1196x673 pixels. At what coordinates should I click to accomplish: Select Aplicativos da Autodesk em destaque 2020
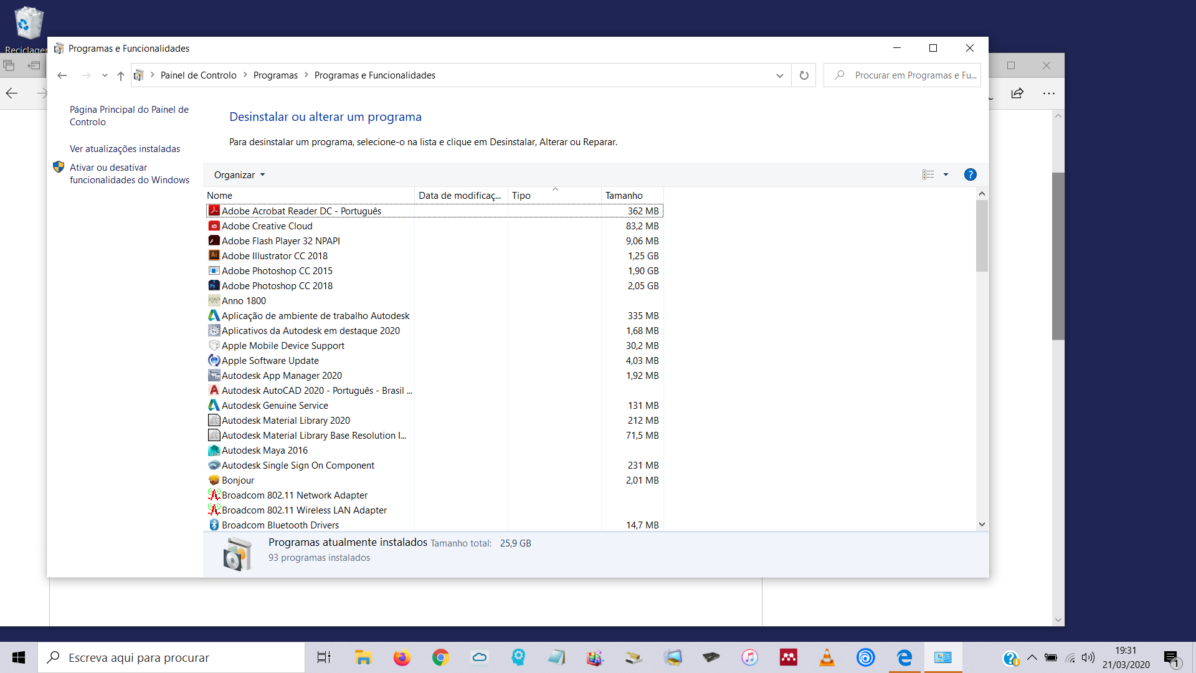coord(434,330)
